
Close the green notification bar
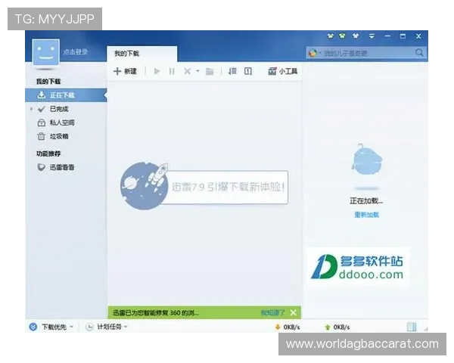point(294,312)
